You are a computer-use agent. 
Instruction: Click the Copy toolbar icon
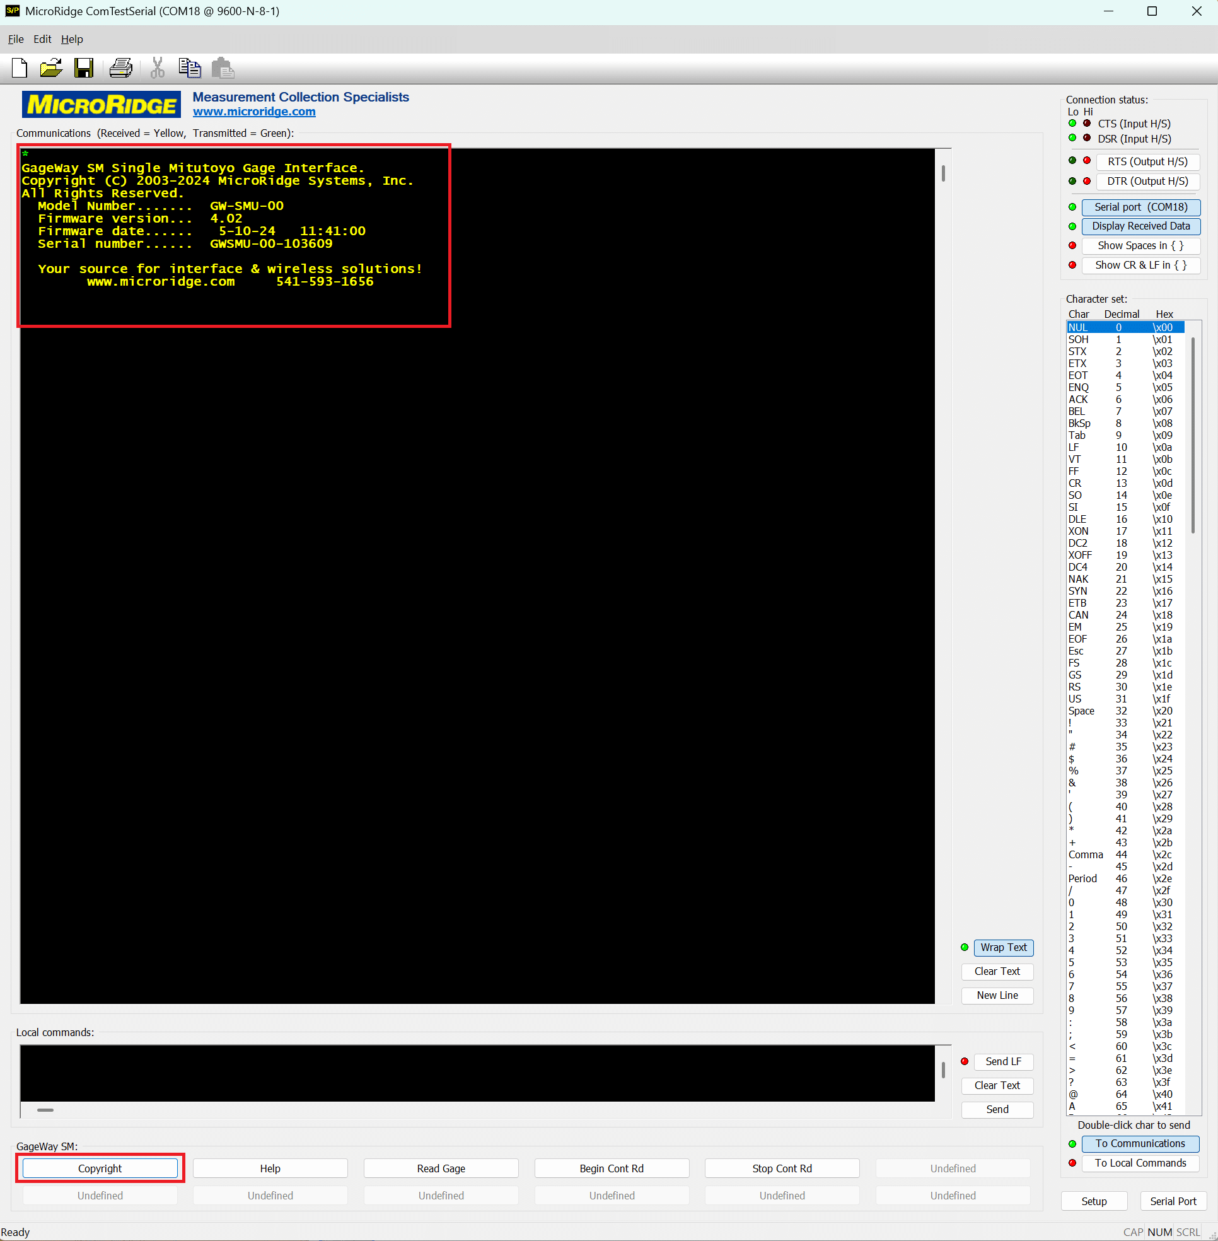(x=189, y=68)
